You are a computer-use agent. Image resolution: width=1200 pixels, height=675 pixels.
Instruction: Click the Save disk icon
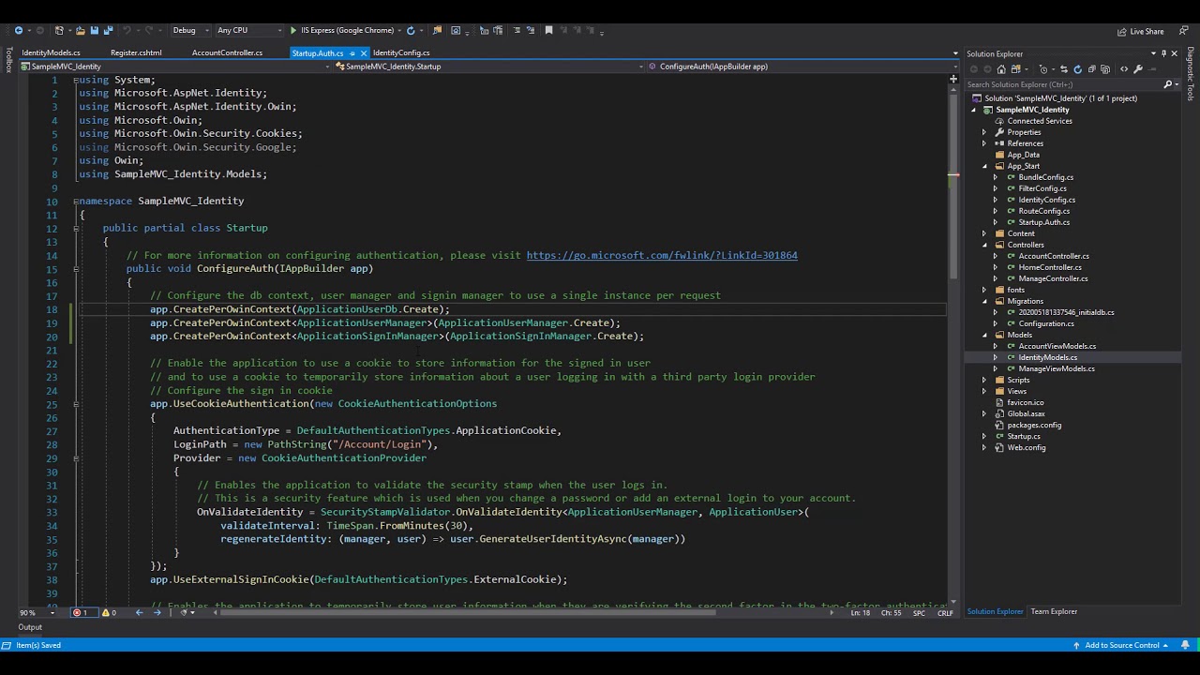94,30
